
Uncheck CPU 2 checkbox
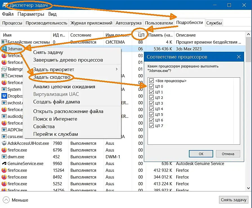coord(151,98)
